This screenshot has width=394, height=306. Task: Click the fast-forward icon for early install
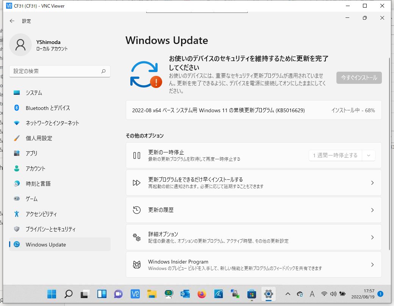point(137,183)
